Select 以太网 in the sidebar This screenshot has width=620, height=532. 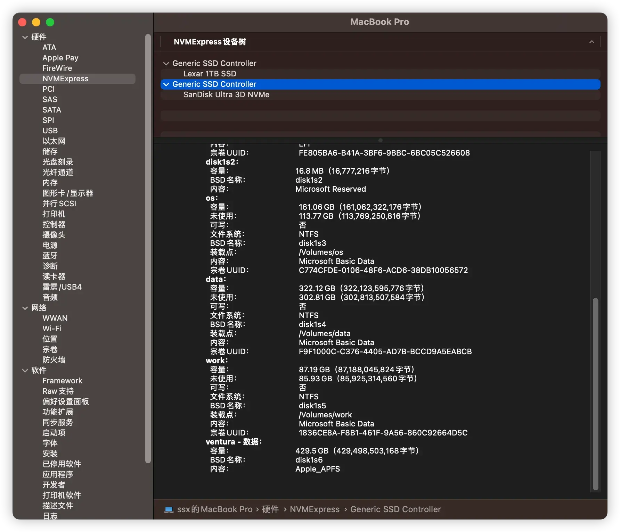pyautogui.click(x=54, y=141)
